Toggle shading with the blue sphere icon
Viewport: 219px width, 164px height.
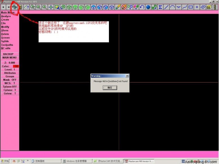pyautogui.click(x=148, y=7)
